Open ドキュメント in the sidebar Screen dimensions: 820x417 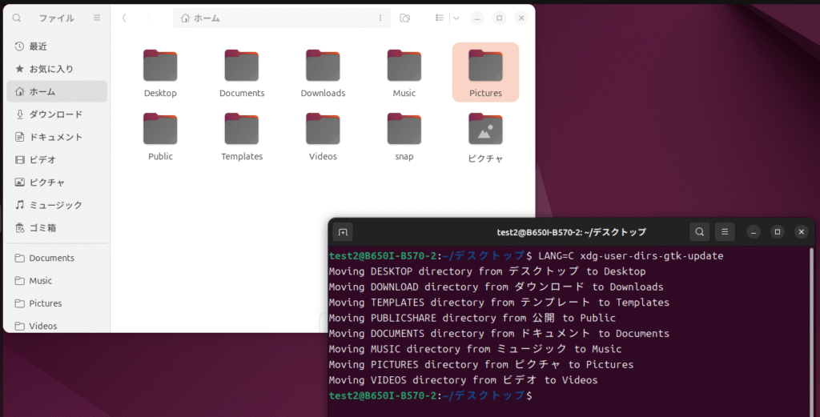tap(57, 137)
